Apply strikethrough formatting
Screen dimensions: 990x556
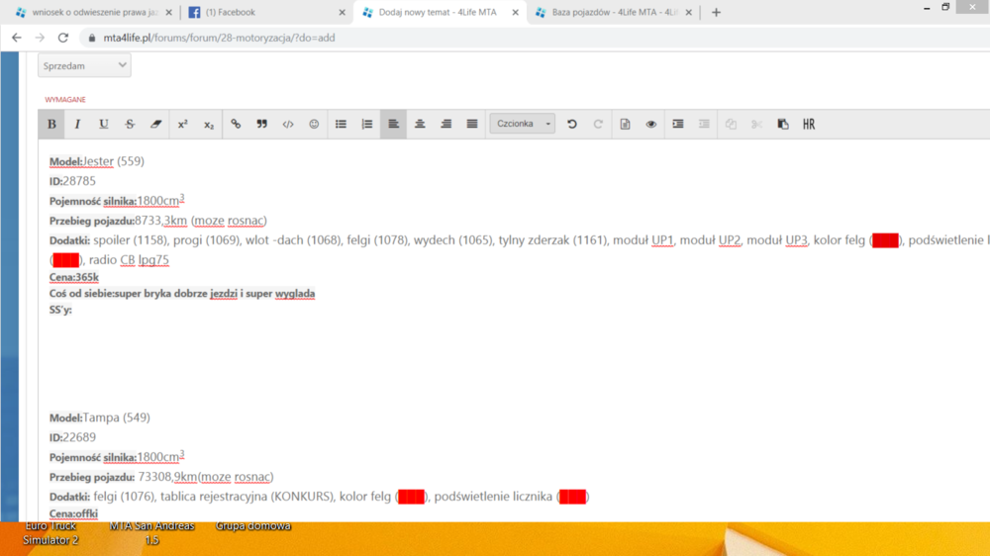click(130, 125)
